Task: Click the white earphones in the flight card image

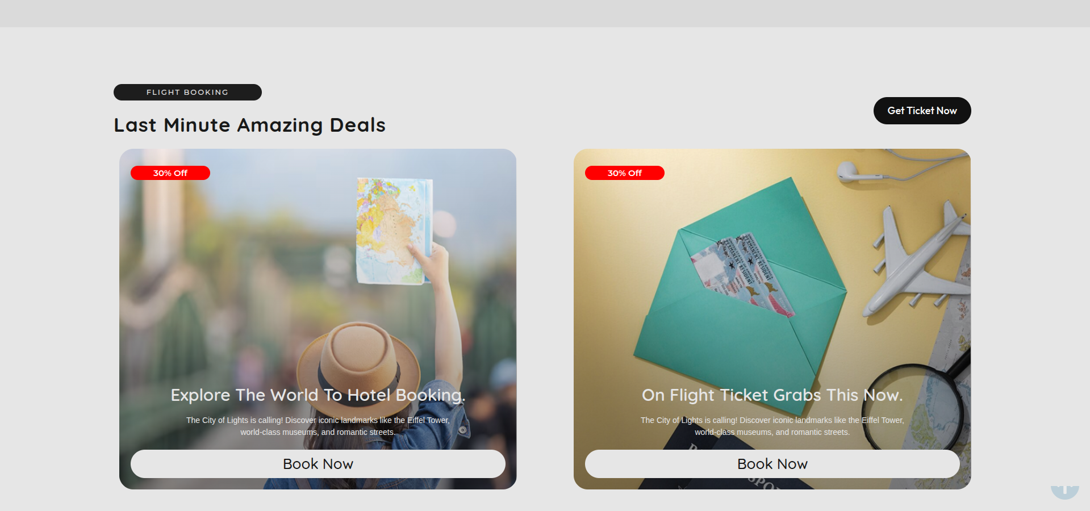Action: [852, 171]
